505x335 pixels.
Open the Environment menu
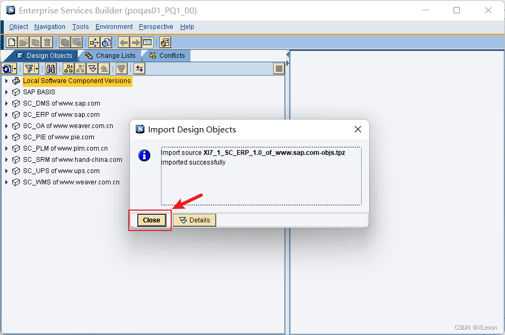[114, 27]
